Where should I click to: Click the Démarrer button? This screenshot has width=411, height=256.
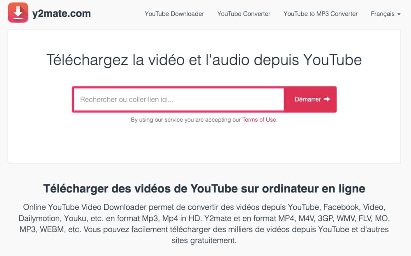coord(311,99)
